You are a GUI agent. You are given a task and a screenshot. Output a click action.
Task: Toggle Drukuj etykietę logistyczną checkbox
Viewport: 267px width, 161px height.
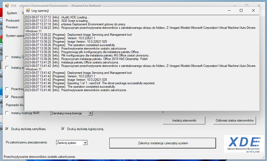point(63,129)
